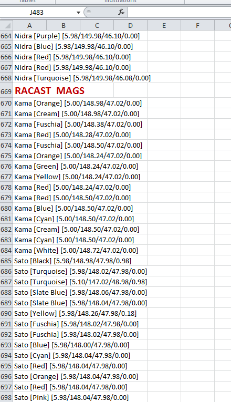Select column E header
The image size is (231, 402).
[x=164, y=25]
